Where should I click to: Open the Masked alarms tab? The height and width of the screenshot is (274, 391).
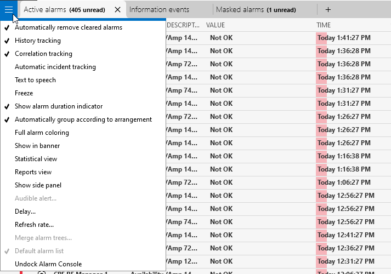pyautogui.click(x=256, y=10)
